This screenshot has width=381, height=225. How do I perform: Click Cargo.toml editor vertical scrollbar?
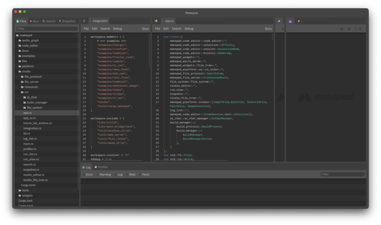click(x=150, y=51)
